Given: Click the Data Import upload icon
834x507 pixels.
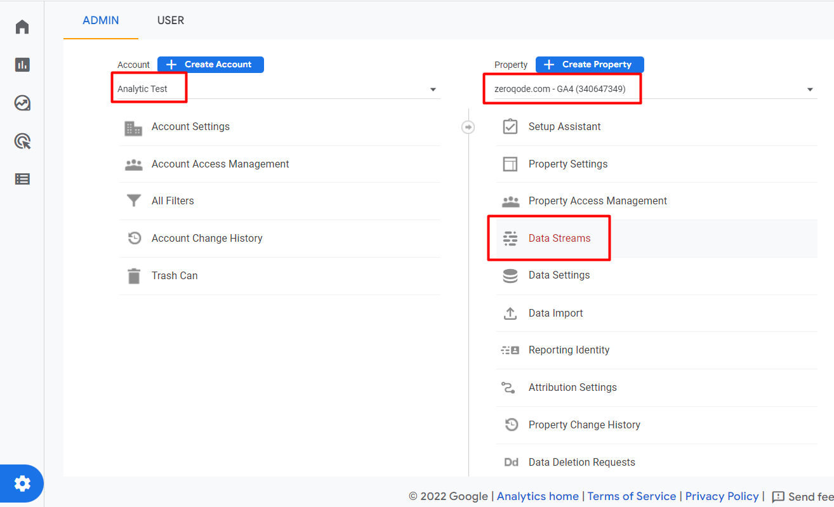Looking at the screenshot, I should click(x=510, y=313).
